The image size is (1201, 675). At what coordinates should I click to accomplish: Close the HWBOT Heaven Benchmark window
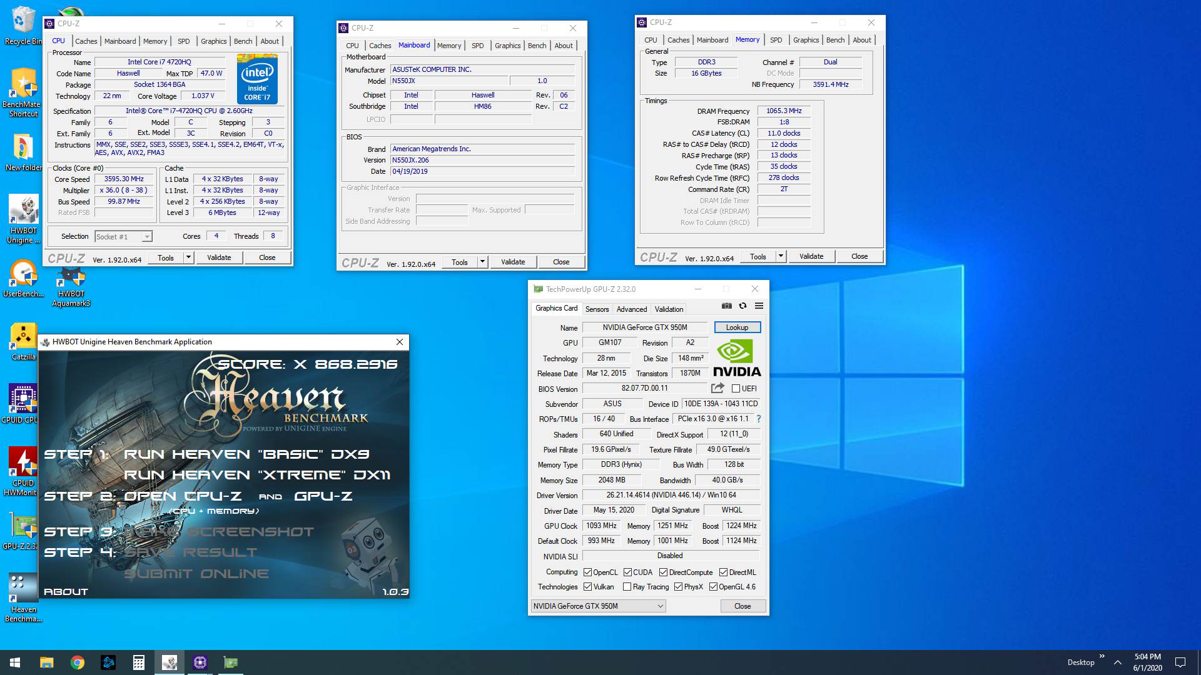400,342
